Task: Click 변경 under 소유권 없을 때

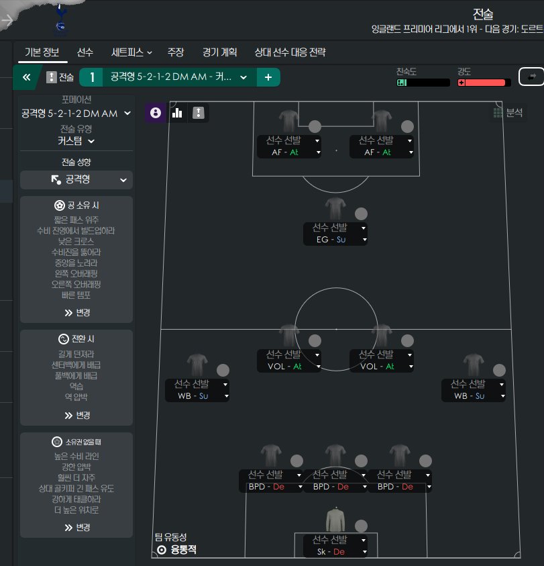Action: [x=77, y=528]
